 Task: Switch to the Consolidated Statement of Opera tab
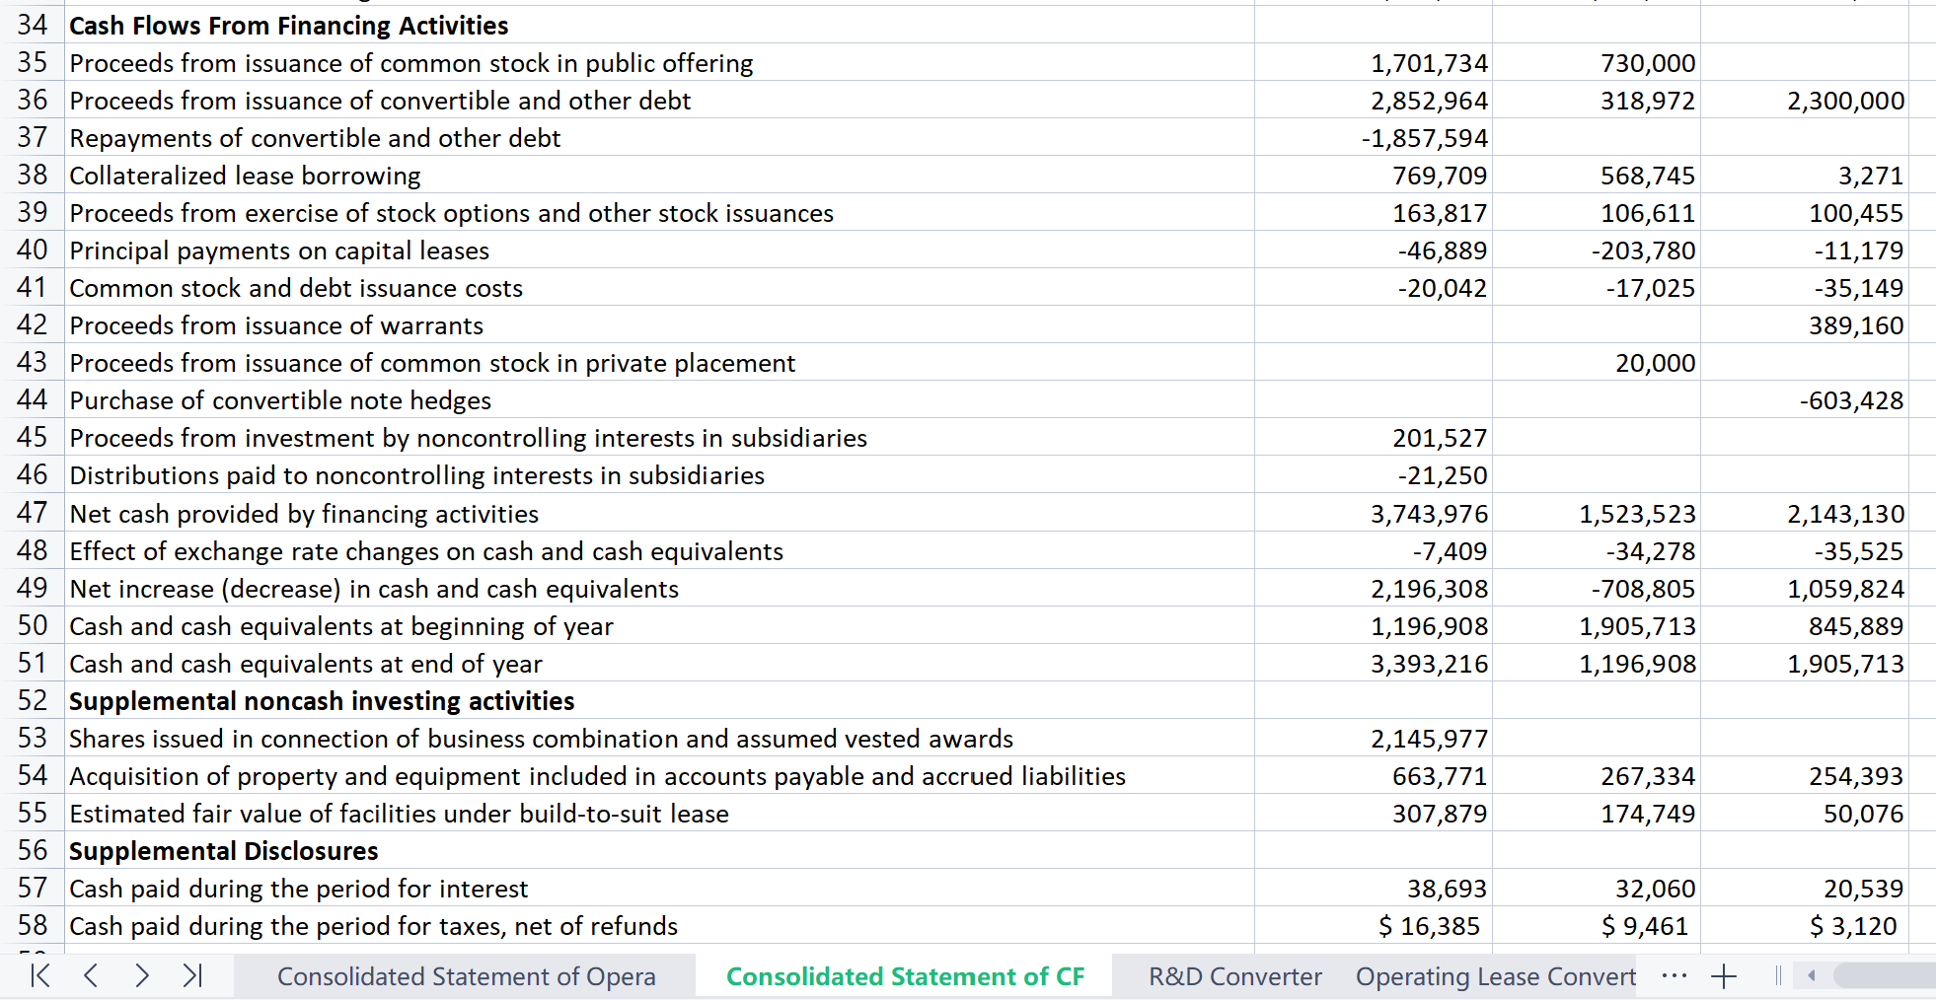466,976
